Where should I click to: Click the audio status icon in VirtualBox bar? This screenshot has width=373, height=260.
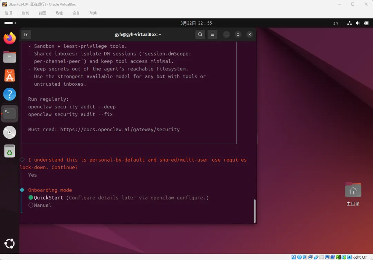[305, 257]
